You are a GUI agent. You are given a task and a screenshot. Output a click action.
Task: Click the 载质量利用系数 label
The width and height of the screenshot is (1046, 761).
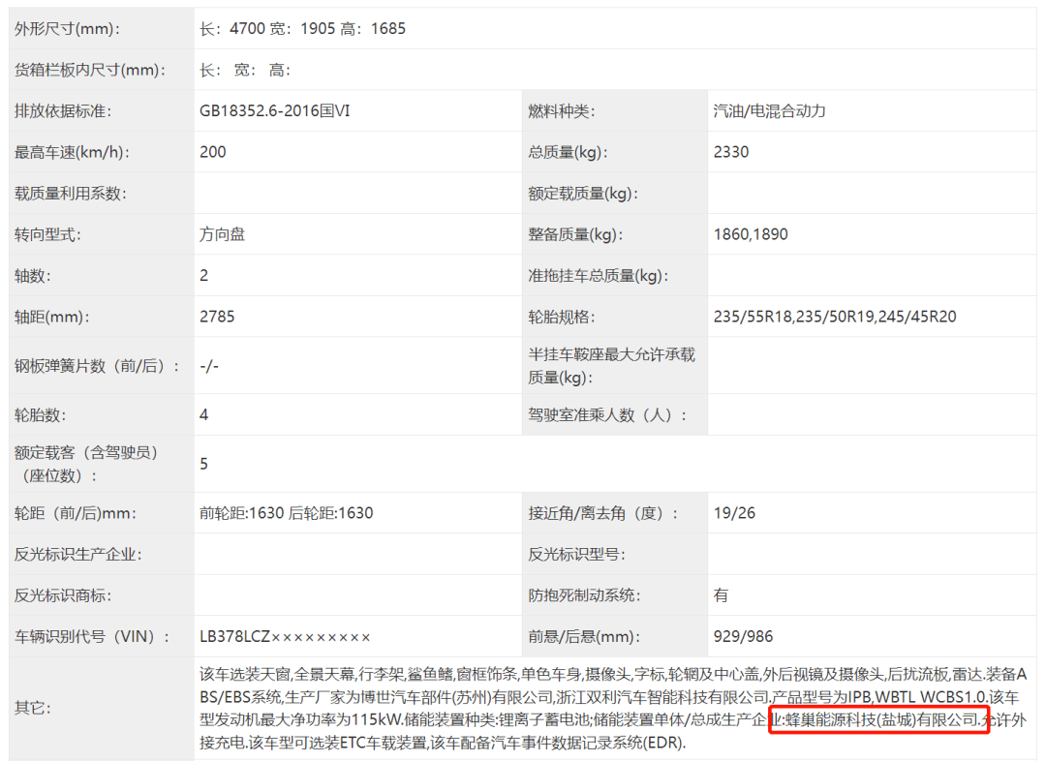point(70,194)
